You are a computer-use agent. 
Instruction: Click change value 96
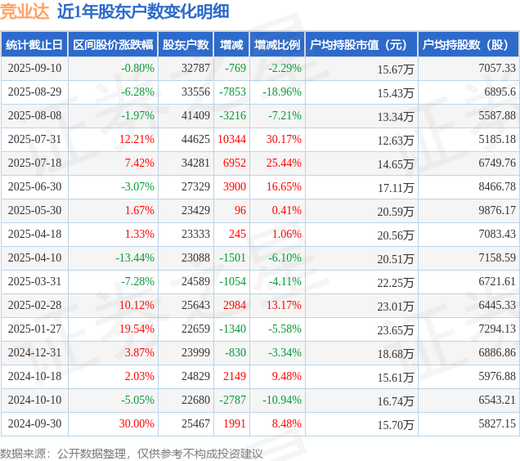tap(240, 210)
